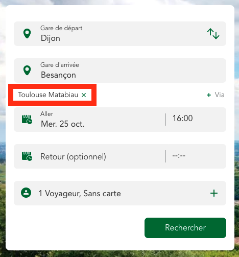Screen dimensions: 239x257
Task: Edit the Gare d'arrivée Besançon field
Action: 120,71
